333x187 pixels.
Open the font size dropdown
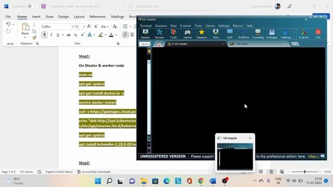pyautogui.click(x=84, y=26)
